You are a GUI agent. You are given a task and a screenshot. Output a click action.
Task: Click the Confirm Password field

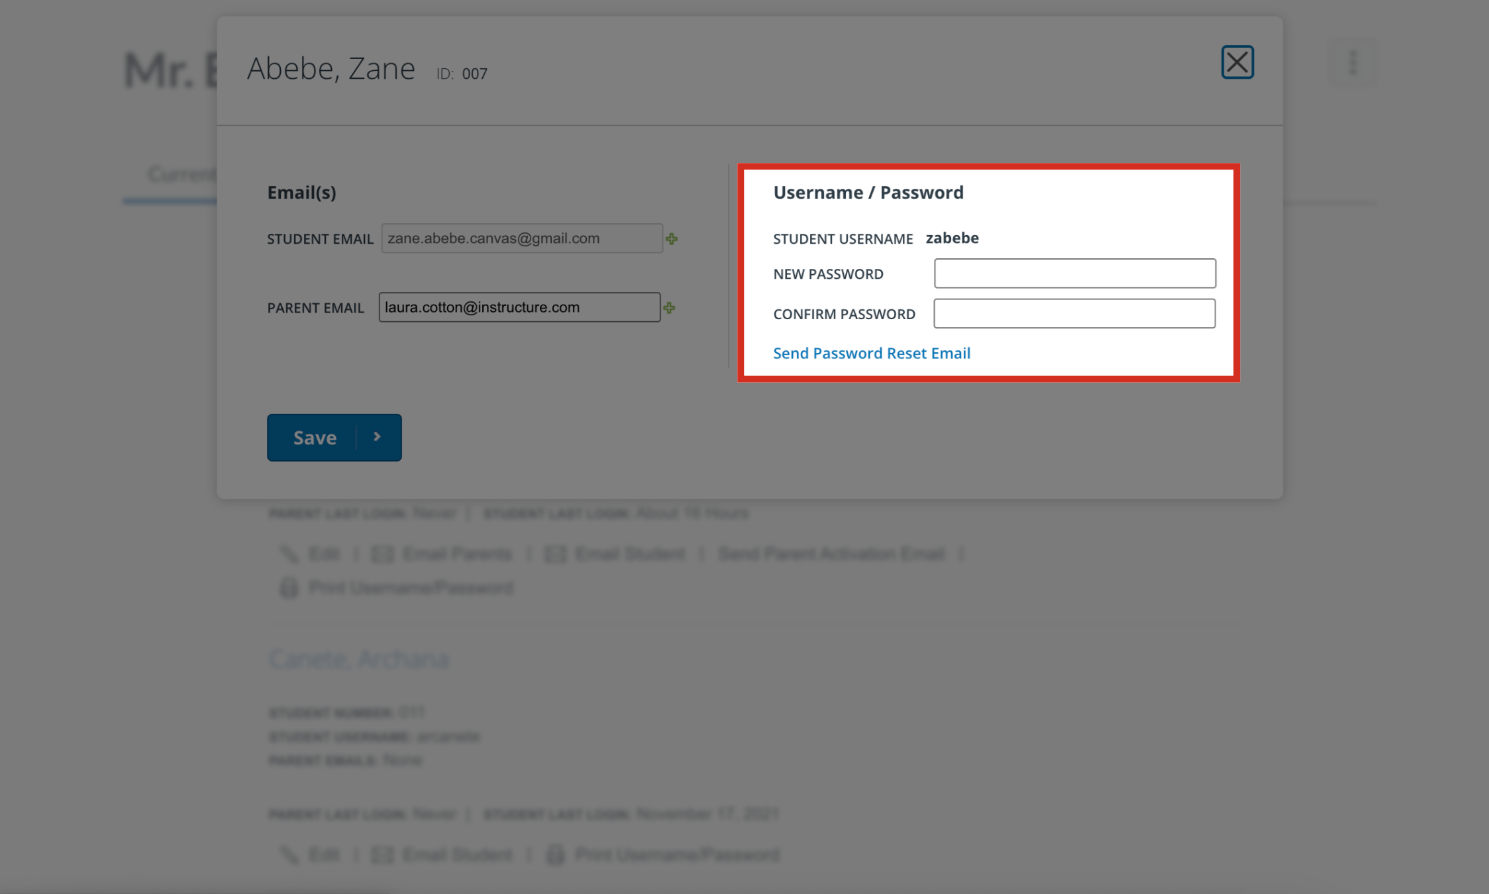[x=1074, y=313]
